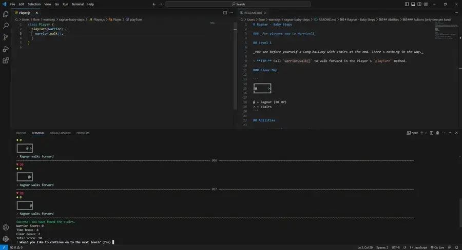Open terminal panel more actions menu

tap(444, 133)
